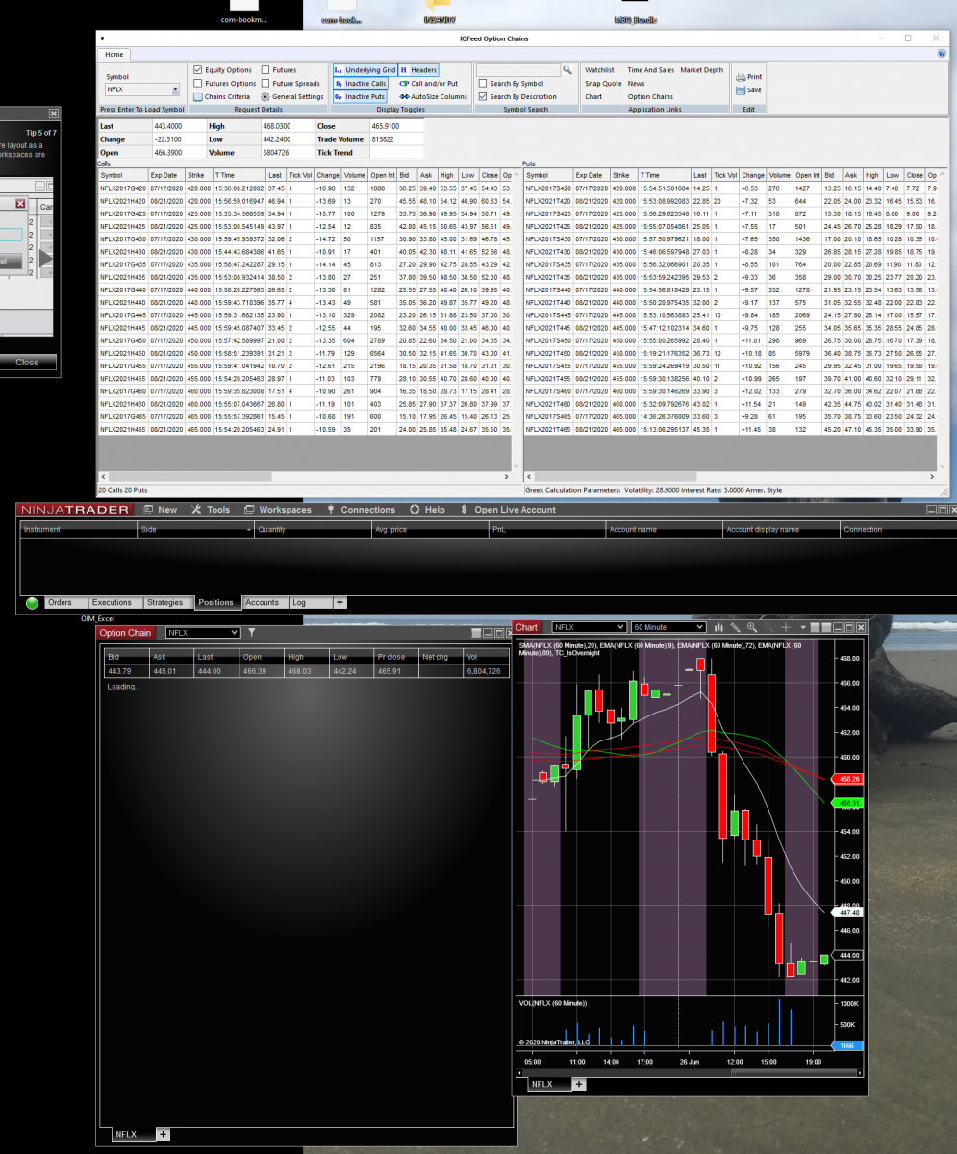Click the green connection status indicator
This screenshot has height=1154, width=957.
(x=32, y=603)
